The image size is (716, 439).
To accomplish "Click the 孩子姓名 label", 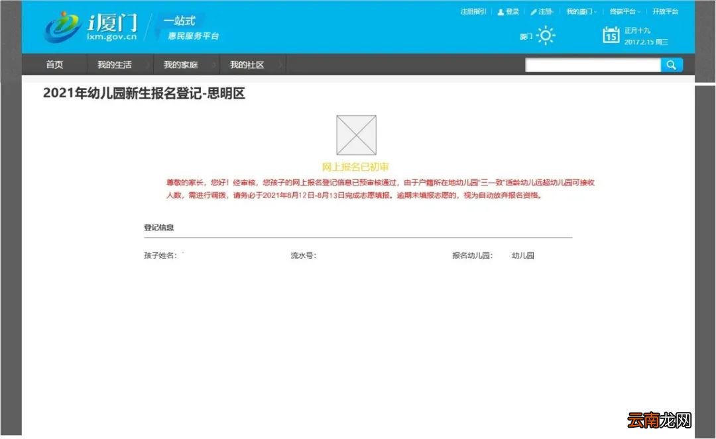I will click(160, 256).
